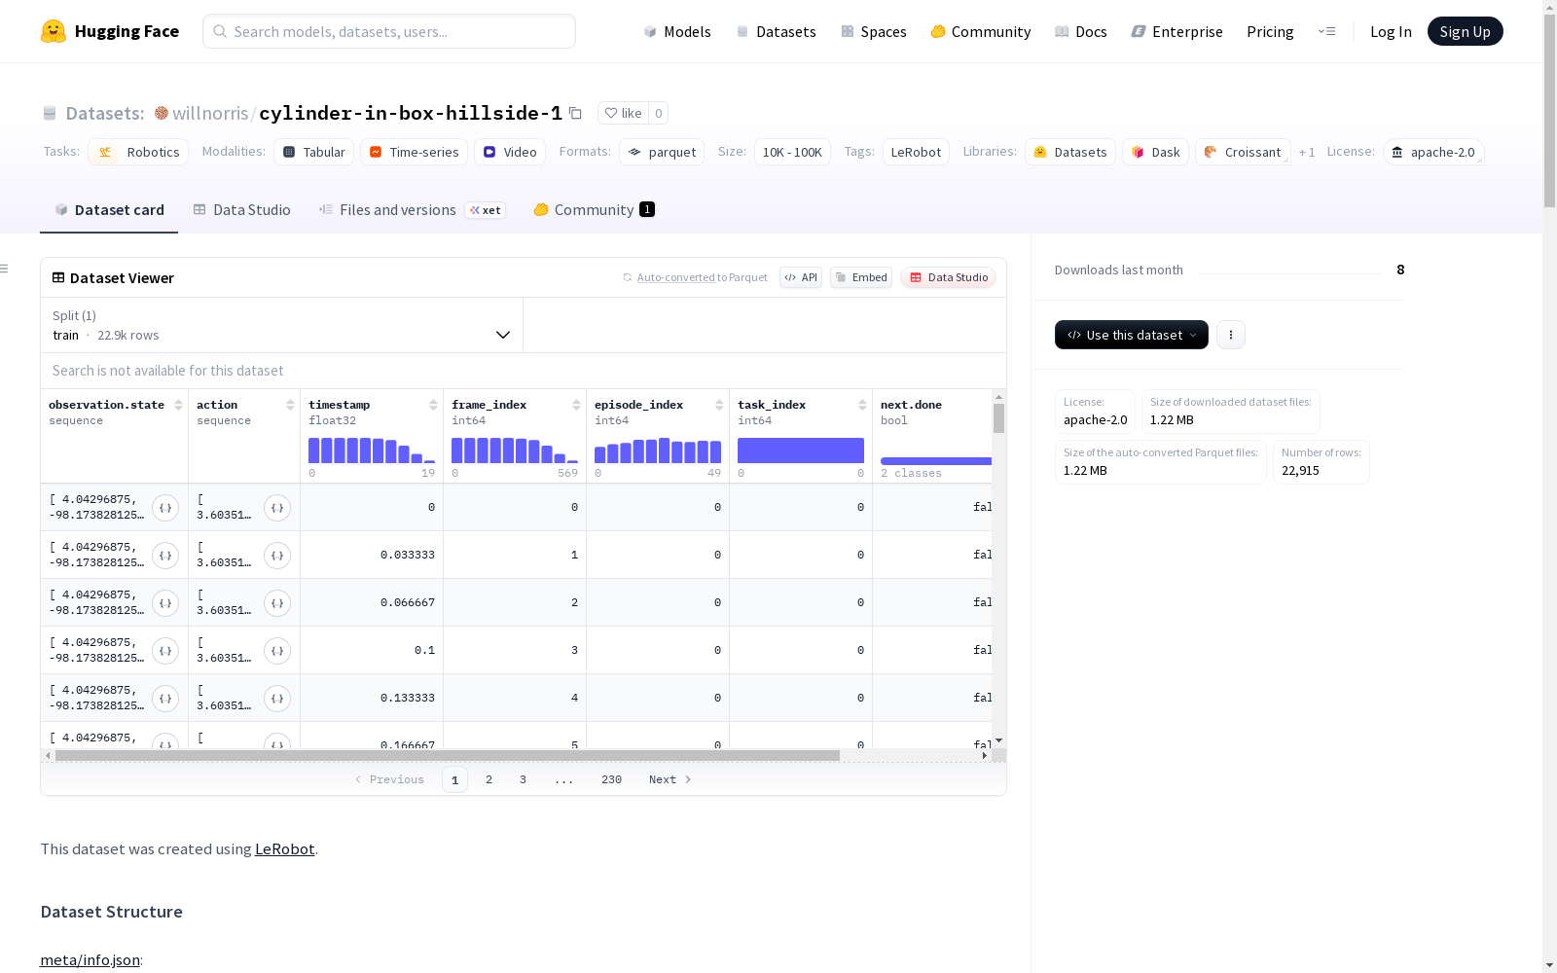The height and width of the screenshot is (973, 1557).
Task: Click the frame_index histogram bars
Action: (x=515, y=450)
